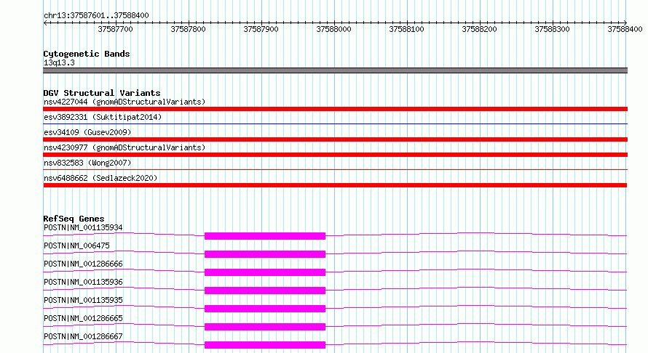
Task: Open variant label nsv832583 (Wong2007)
Action: pyautogui.click(x=87, y=163)
